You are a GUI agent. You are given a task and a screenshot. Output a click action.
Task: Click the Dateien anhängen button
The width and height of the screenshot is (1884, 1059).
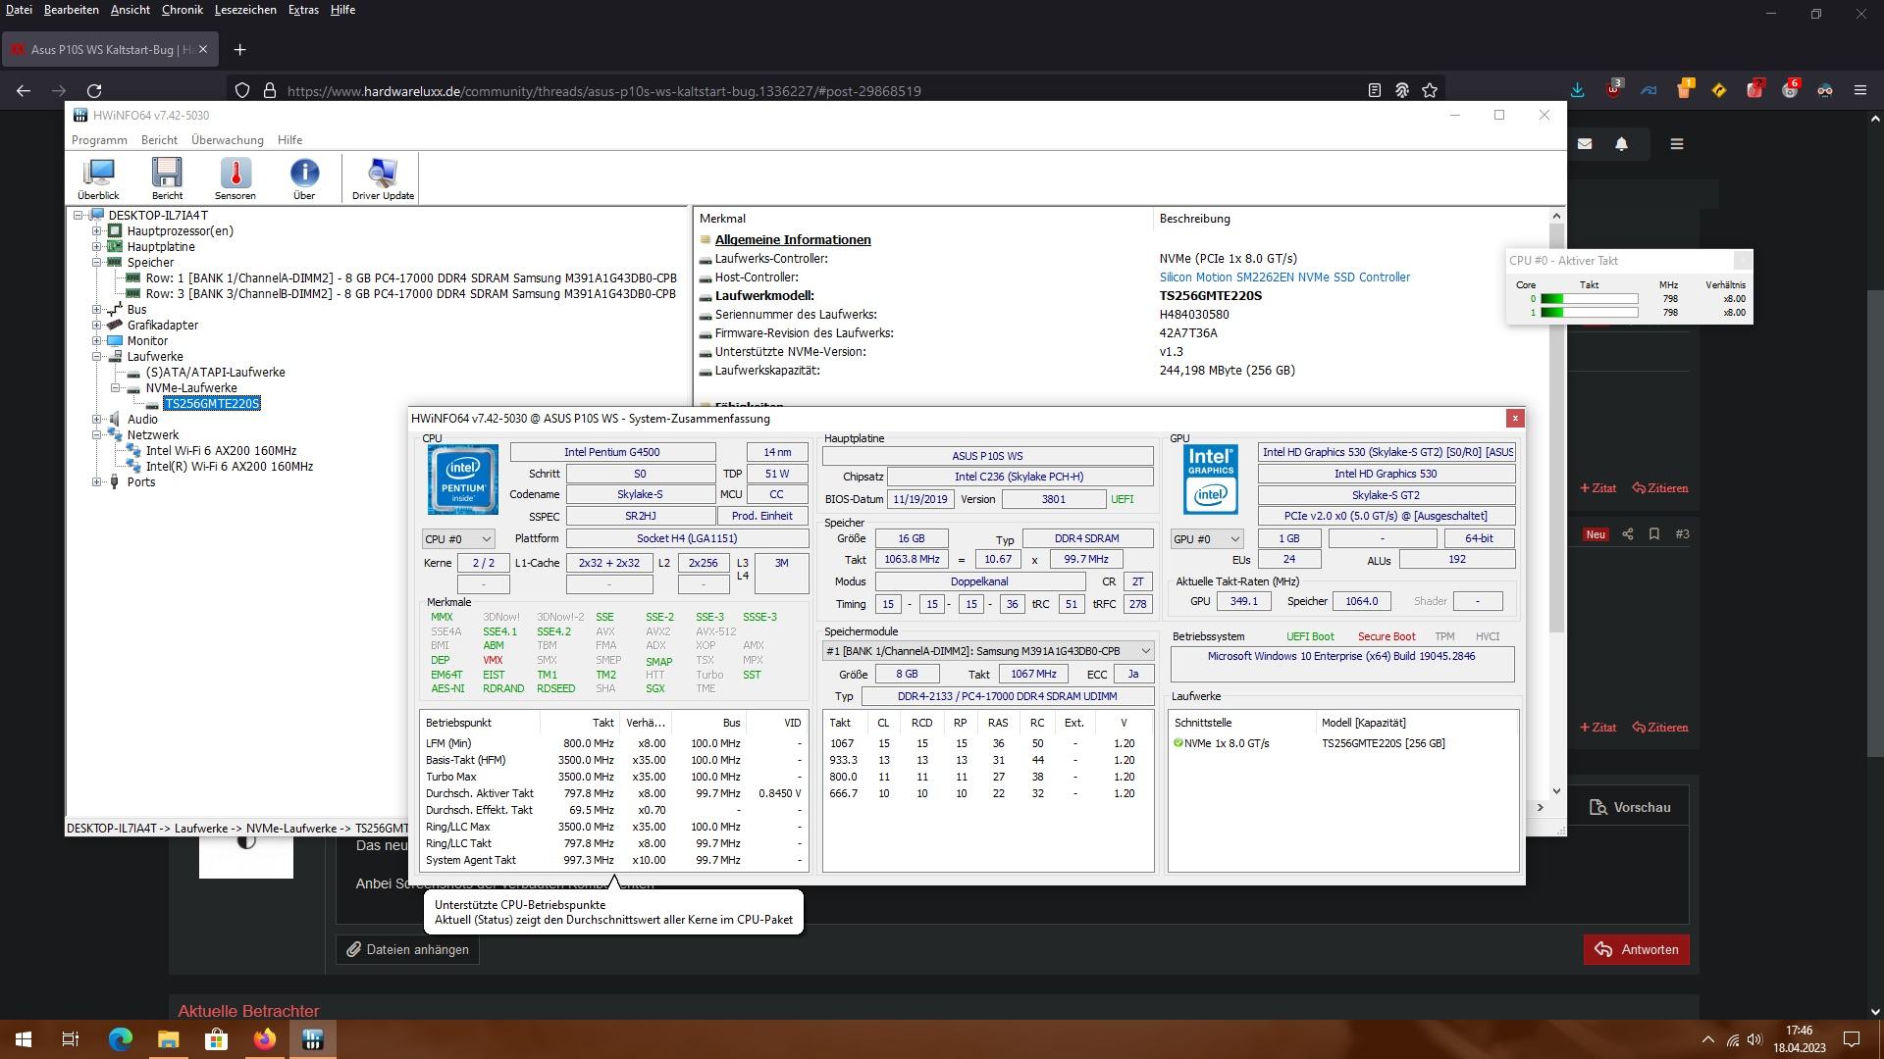coord(407,949)
